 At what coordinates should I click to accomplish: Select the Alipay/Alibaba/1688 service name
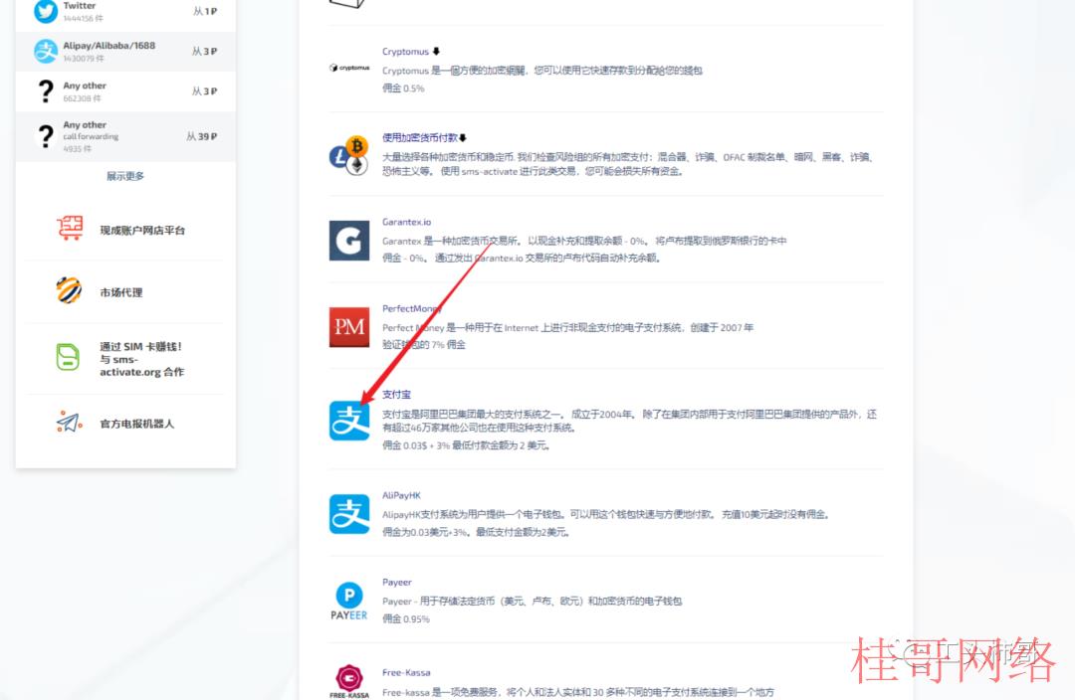point(109,45)
